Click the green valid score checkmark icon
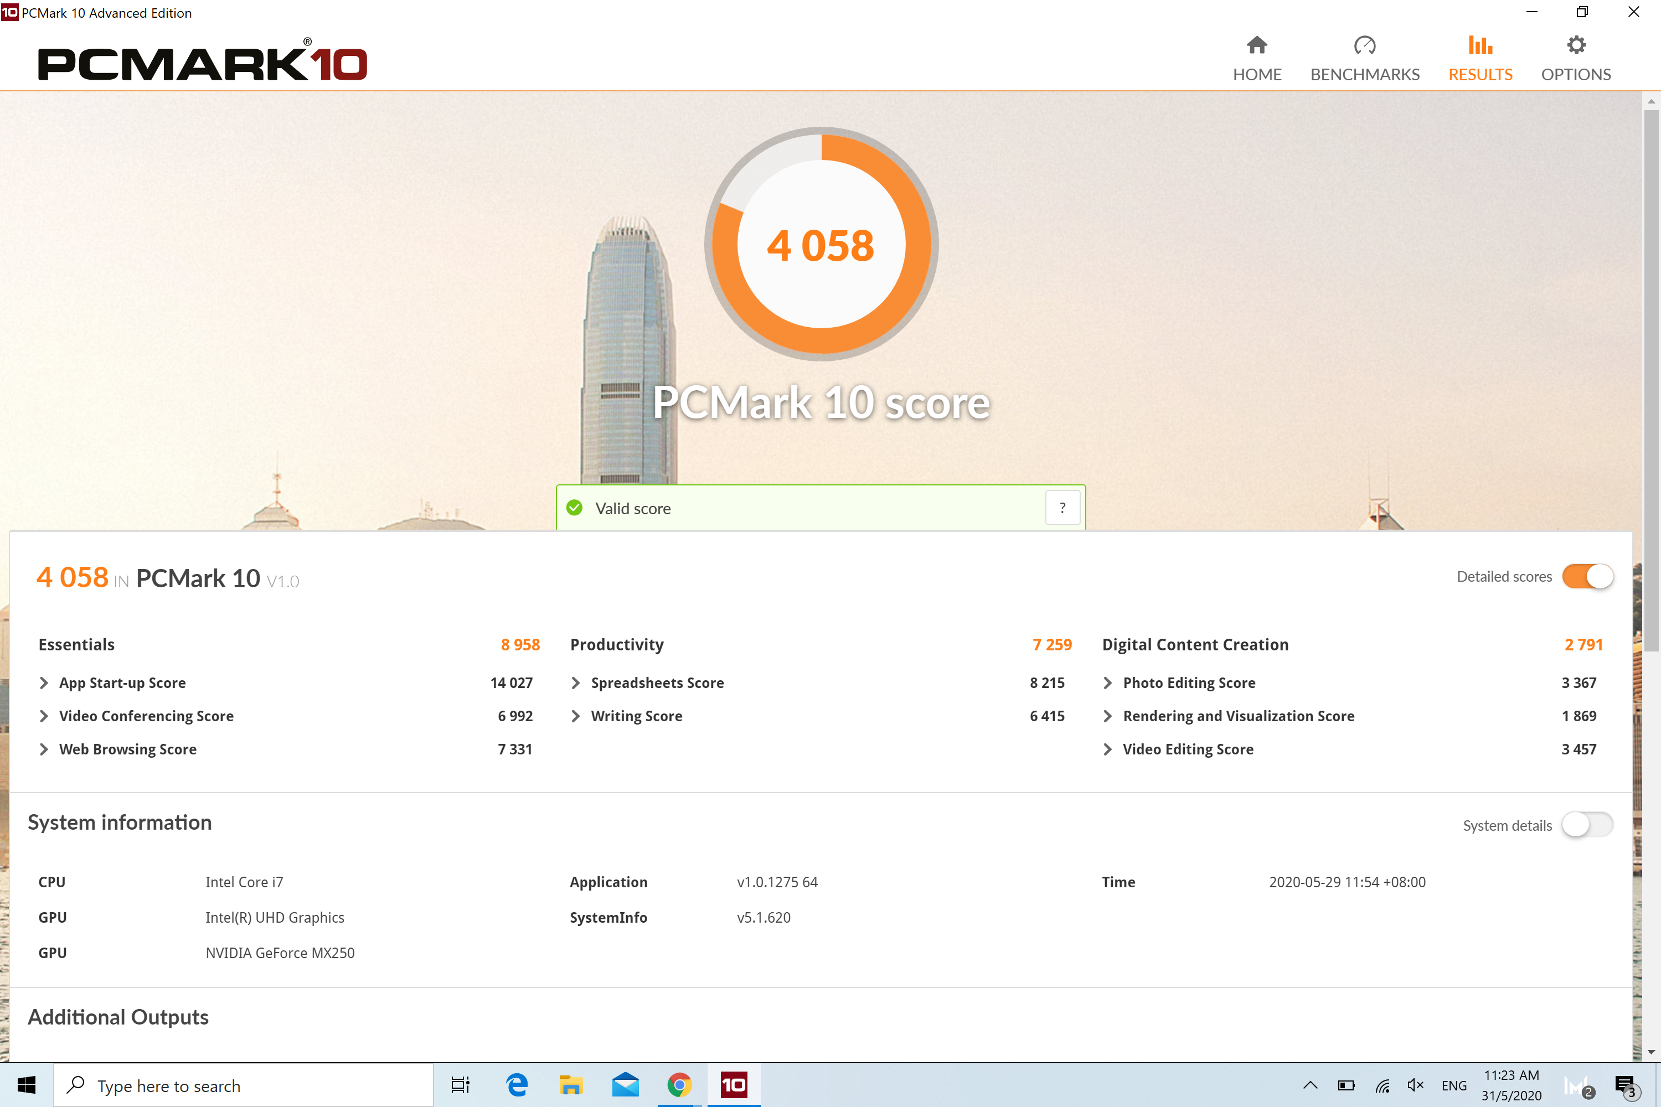Screen dimensions: 1661x1107 pos(575,508)
